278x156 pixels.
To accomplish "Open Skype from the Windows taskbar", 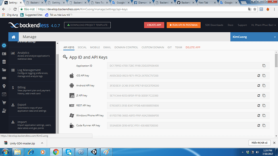I will tap(68, 152).
